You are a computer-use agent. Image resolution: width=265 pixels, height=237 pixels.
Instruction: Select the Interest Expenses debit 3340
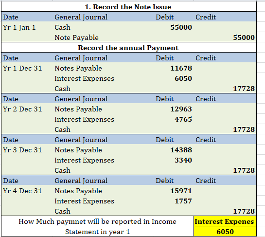point(183,160)
